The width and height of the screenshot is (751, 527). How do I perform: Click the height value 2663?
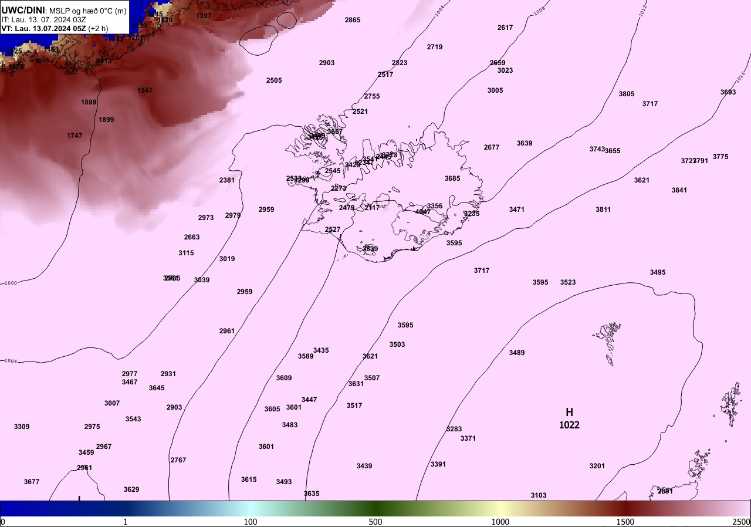(192, 237)
